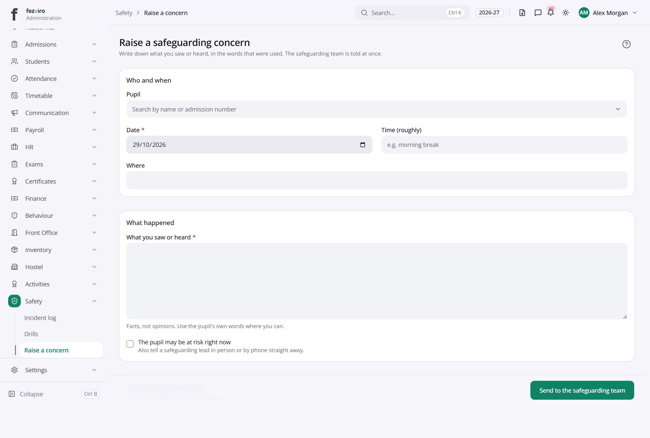Click the Safety shield icon
Image resolution: width=650 pixels, height=438 pixels.
14,301
